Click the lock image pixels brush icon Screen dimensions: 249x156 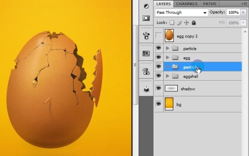(x=179, y=23)
